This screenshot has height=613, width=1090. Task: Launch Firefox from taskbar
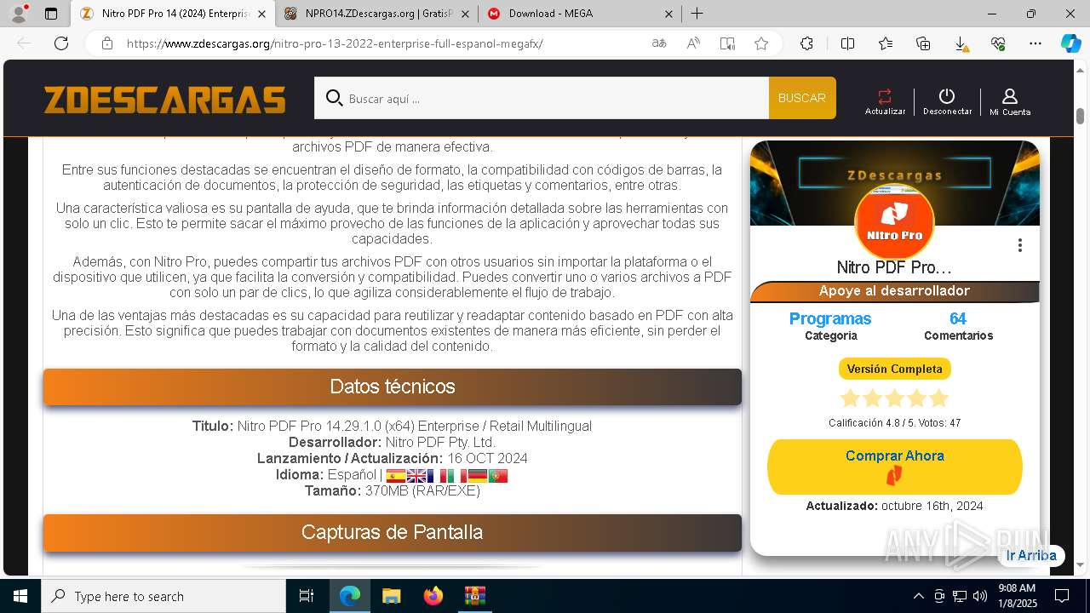(433, 596)
